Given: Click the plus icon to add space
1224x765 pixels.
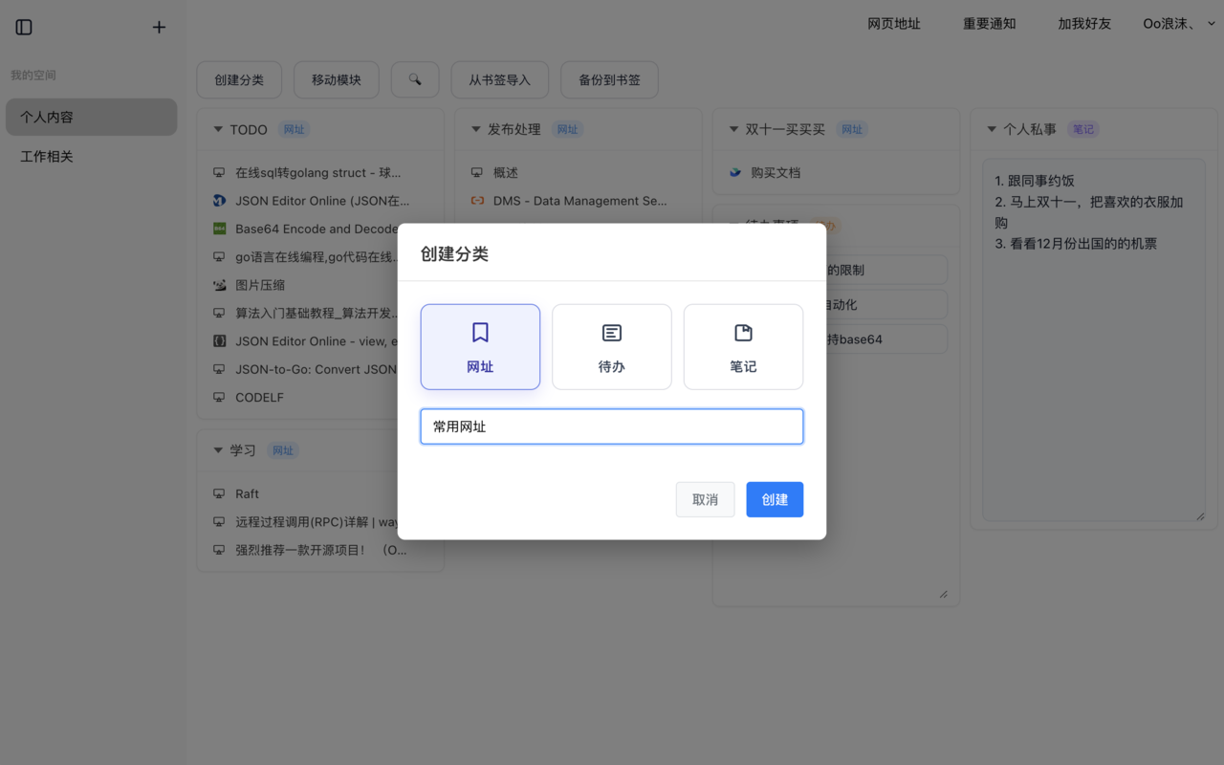Looking at the screenshot, I should (x=159, y=27).
